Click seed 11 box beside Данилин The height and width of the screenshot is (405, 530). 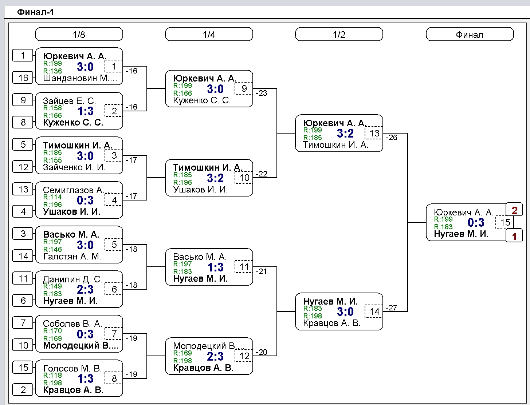coord(23,278)
